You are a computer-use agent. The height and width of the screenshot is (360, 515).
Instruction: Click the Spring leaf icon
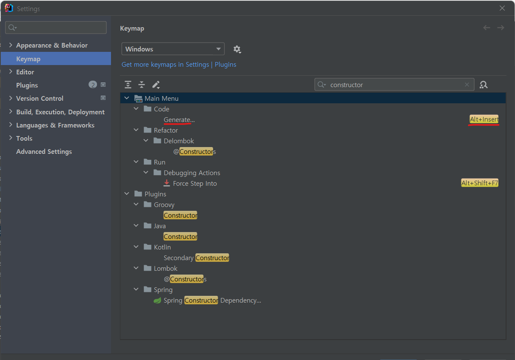(x=157, y=300)
